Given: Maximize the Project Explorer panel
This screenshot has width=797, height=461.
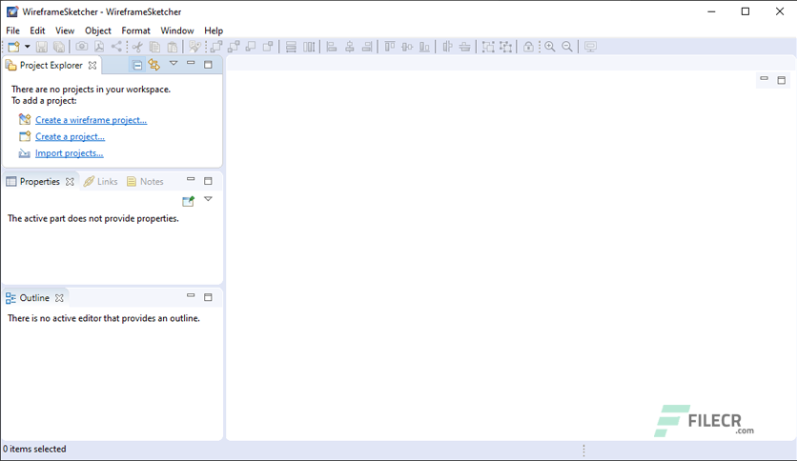Looking at the screenshot, I should click(x=208, y=65).
